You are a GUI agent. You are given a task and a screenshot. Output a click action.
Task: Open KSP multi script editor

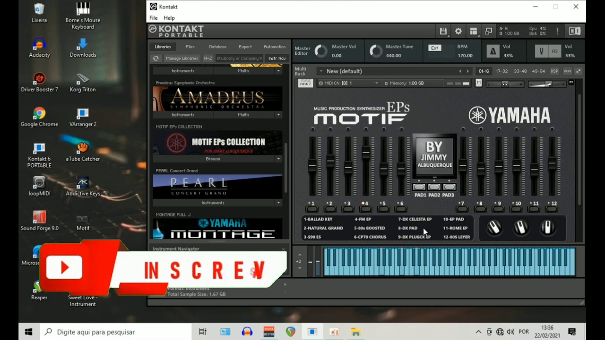(554, 71)
